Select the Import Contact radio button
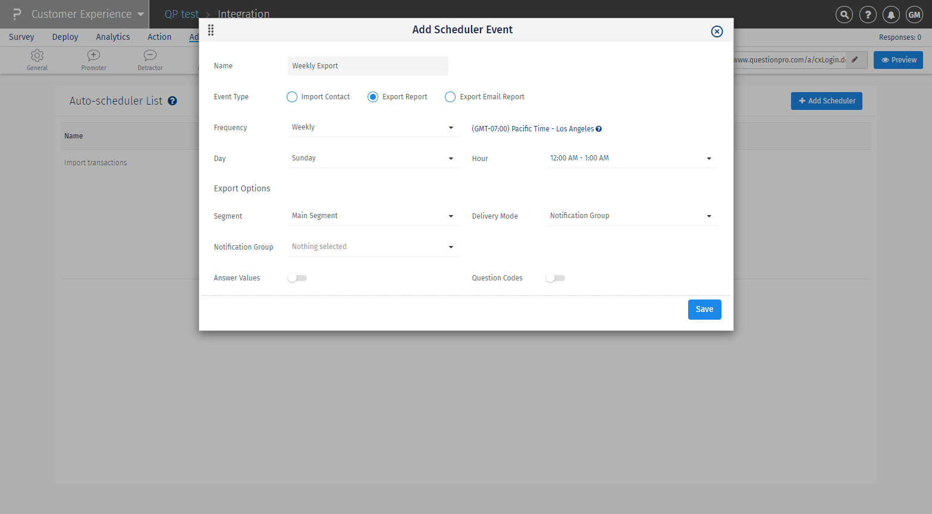Screen dimensions: 932x514 (292, 97)
